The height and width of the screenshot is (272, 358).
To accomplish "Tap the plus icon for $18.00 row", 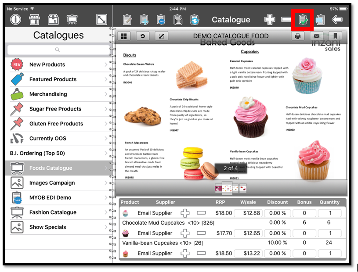I will tap(185, 213).
